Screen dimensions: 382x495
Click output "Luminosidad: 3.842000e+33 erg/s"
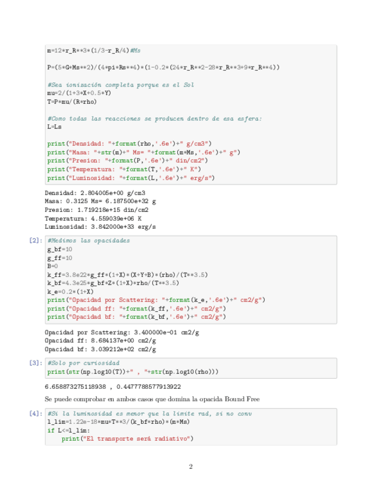tap(100, 226)
